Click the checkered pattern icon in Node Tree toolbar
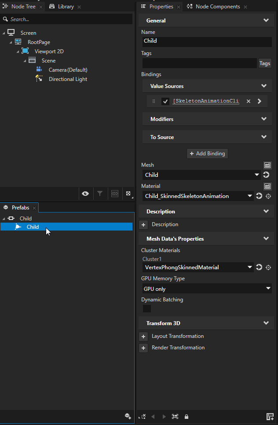The width and height of the screenshot is (278, 425). coord(115,194)
